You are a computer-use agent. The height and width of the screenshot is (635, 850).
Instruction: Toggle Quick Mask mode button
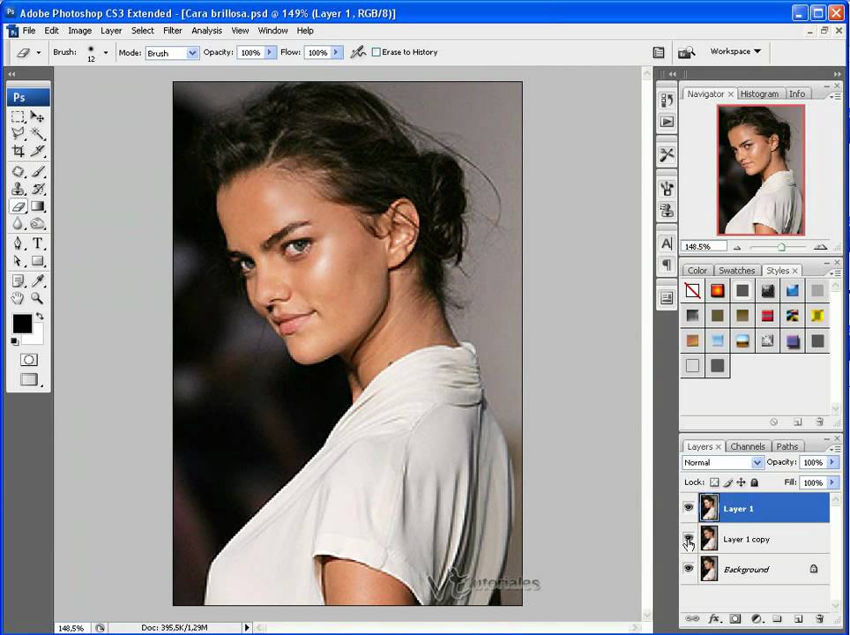point(29,360)
